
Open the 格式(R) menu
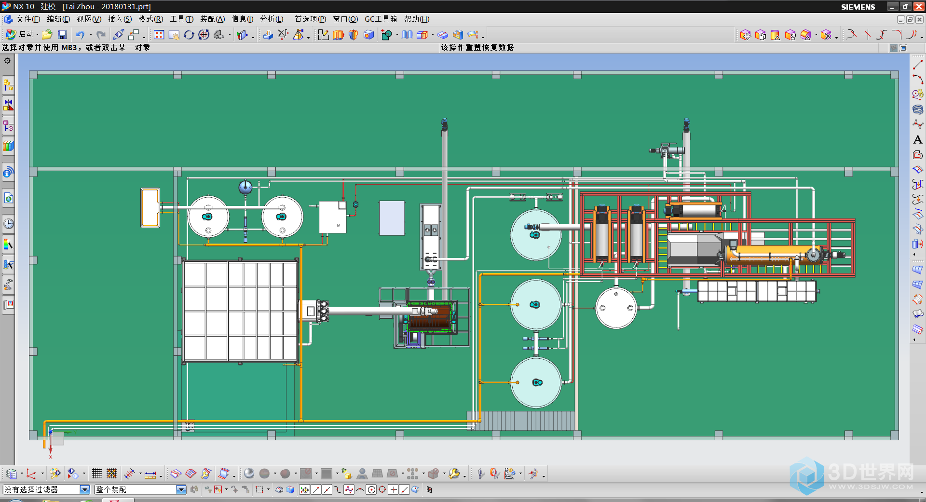pyautogui.click(x=150, y=19)
